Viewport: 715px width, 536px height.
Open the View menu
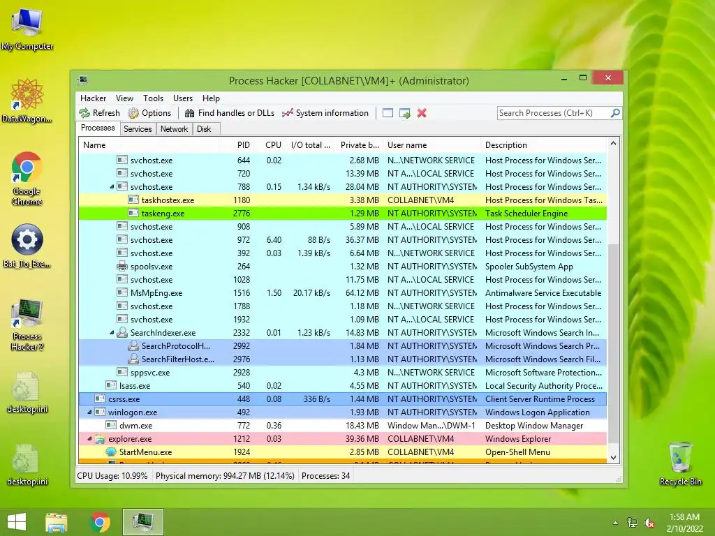pos(124,98)
